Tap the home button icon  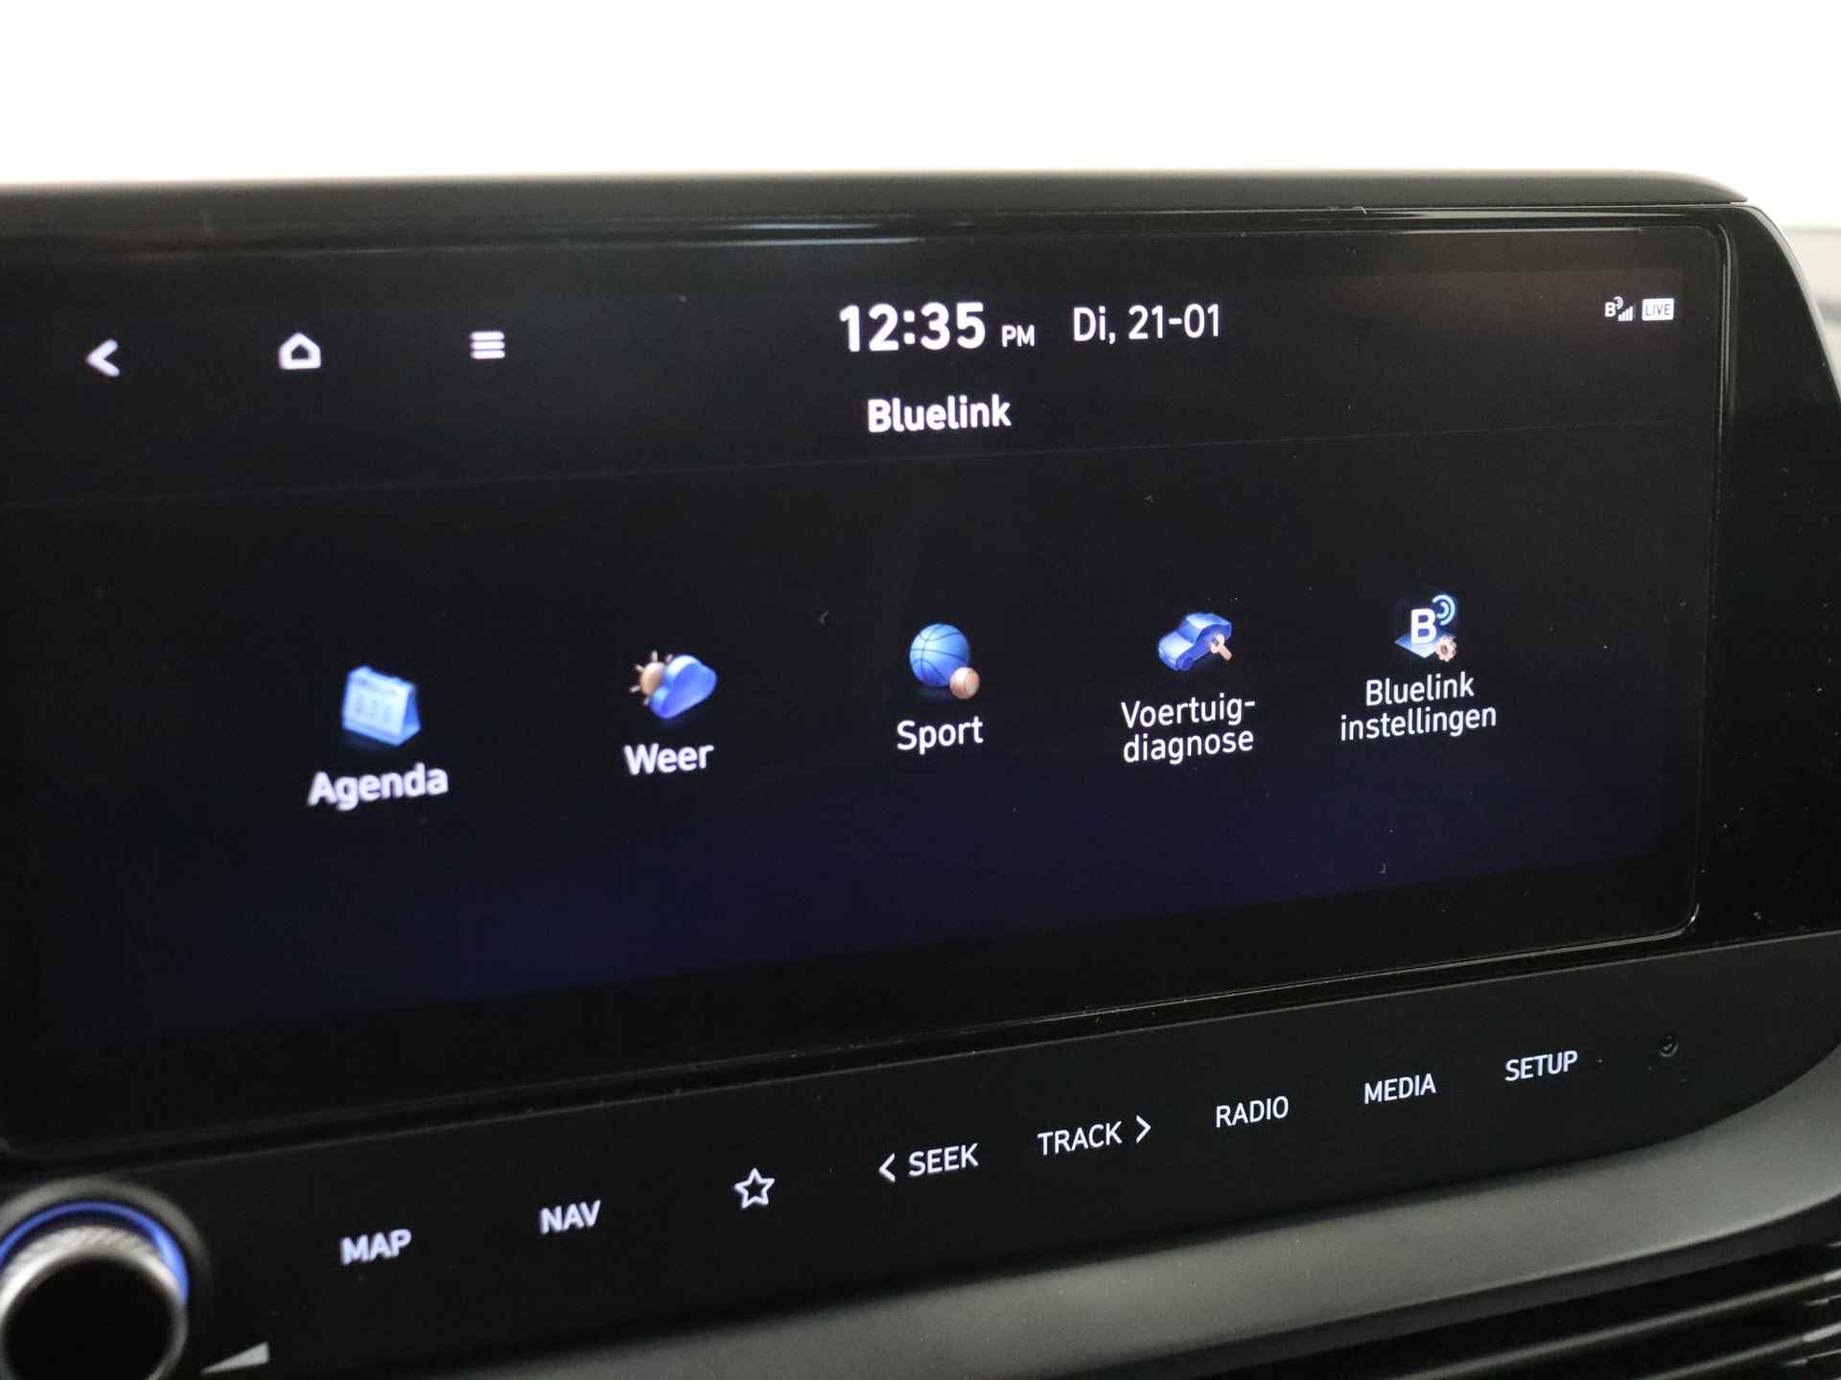(x=301, y=353)
